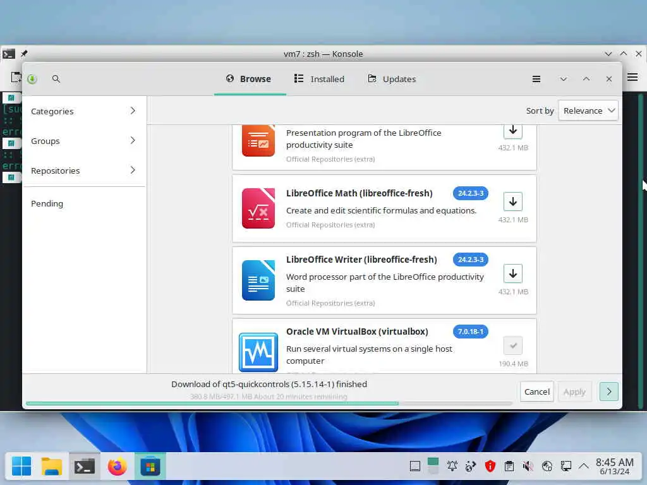Switch to the Updates tab
Image resolution: width=647 pixels, height=485 pixels.
pos(392,79)
